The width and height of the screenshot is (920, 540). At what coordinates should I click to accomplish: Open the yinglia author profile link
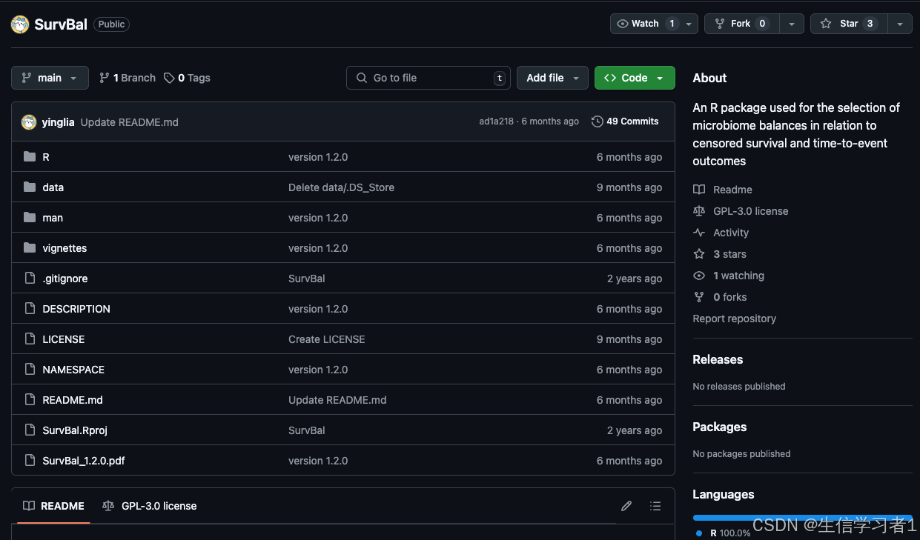[58, 122]
